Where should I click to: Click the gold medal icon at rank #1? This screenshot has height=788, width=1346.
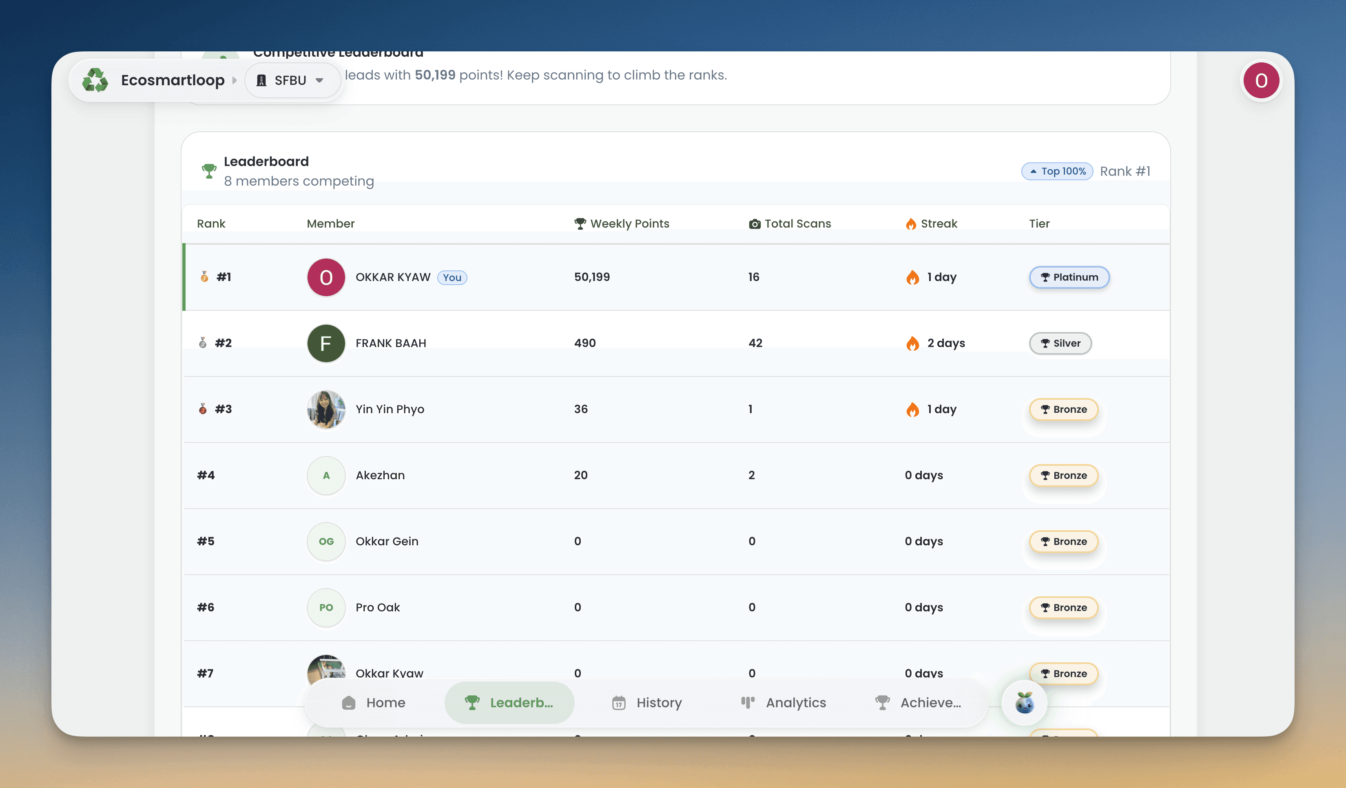click(x=204, y=277)
